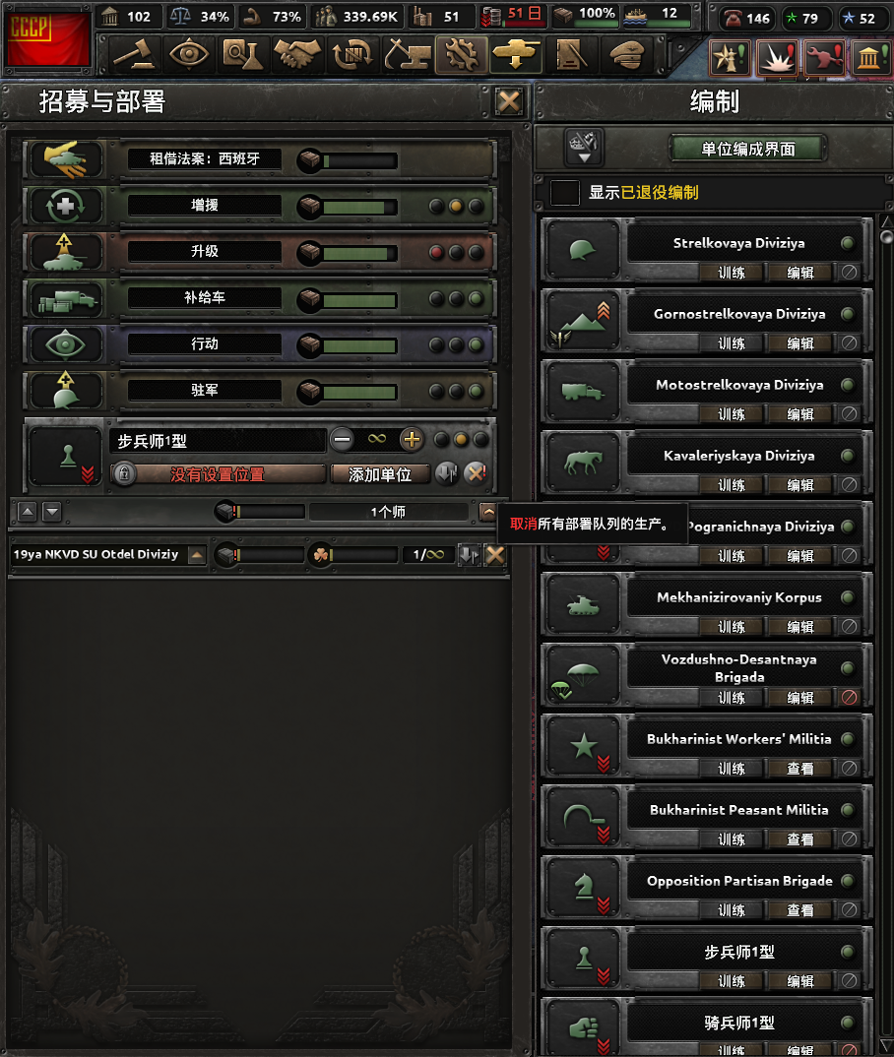This screenshot has height=1057, width=894.
Task: Set highest priority dot for 升级 (Upgrade)
Action: coord(477,253)
